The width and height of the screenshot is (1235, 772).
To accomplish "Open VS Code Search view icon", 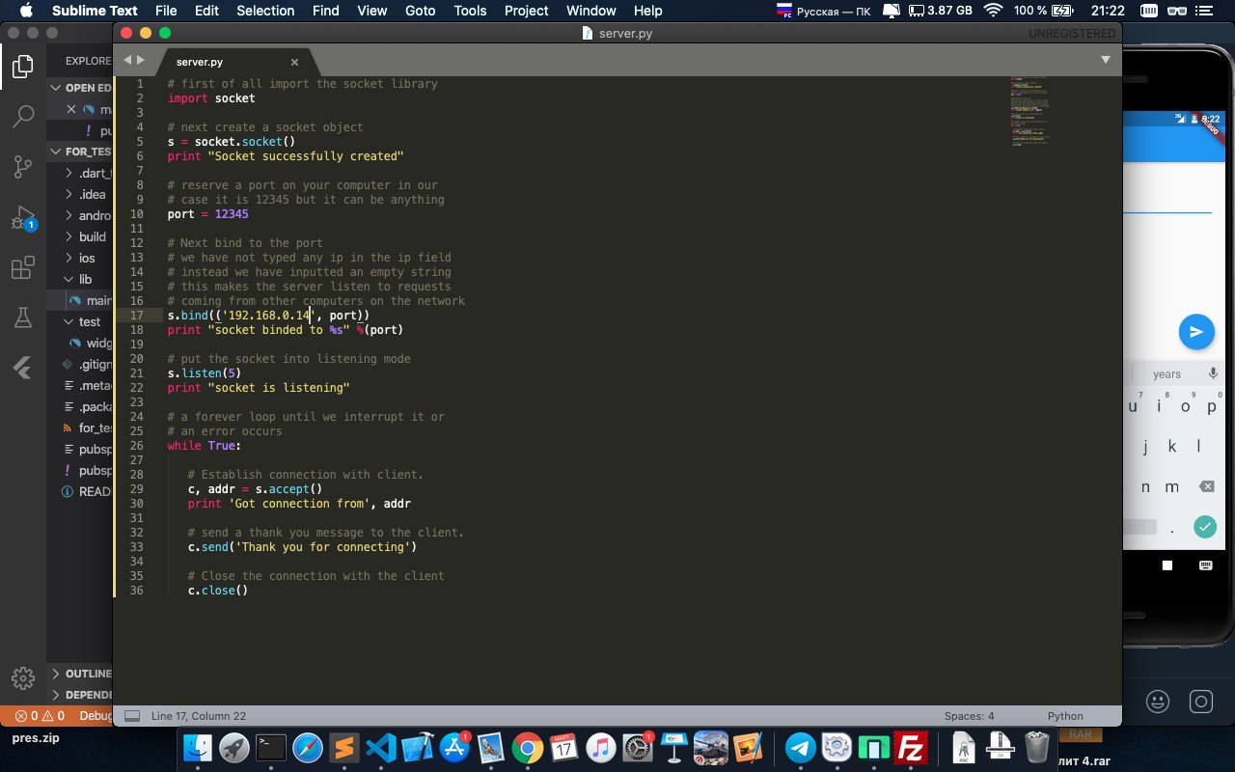I will click(22, 117).
